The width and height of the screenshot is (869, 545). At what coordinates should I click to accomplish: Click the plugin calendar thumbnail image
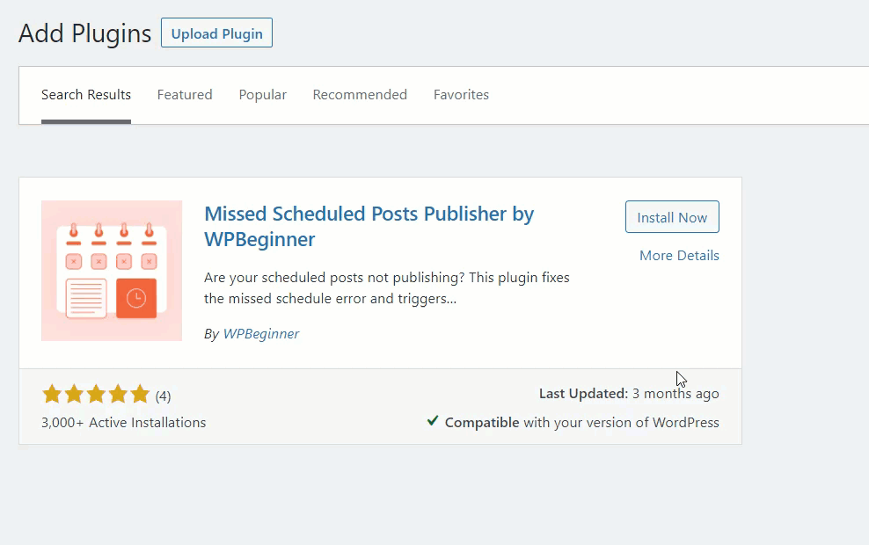112,271
